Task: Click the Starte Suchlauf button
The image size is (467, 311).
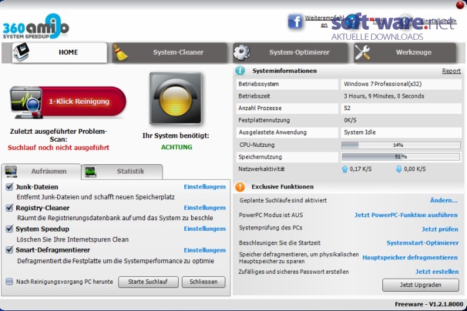Action: click(x=148, y=282)
